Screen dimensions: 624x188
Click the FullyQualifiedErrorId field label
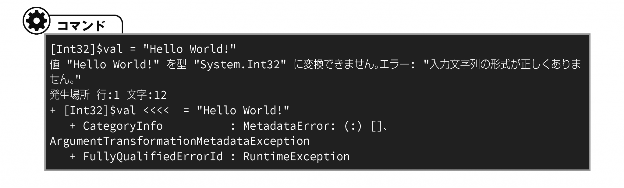pyautogui.click(x=153, y=156)
